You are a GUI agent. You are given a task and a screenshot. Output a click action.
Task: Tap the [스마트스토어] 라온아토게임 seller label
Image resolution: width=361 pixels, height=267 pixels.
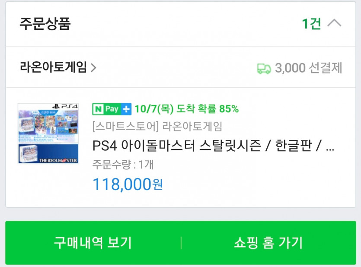pyautogui.click(x=157, y=126)
